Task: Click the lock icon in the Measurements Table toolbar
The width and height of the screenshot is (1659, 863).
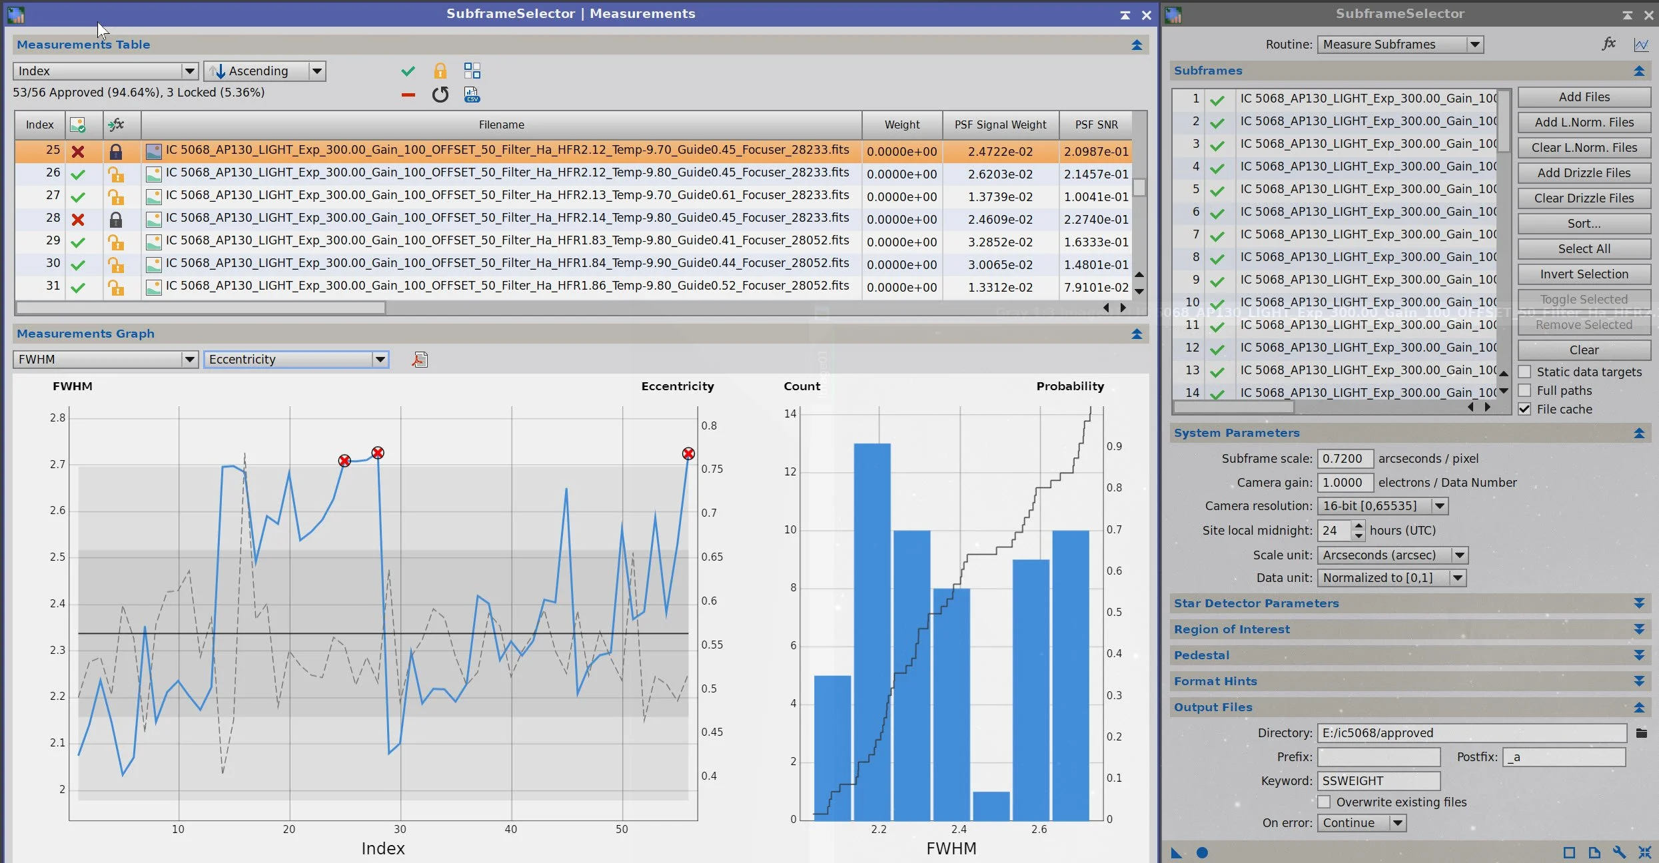Action: coord(440,71)
